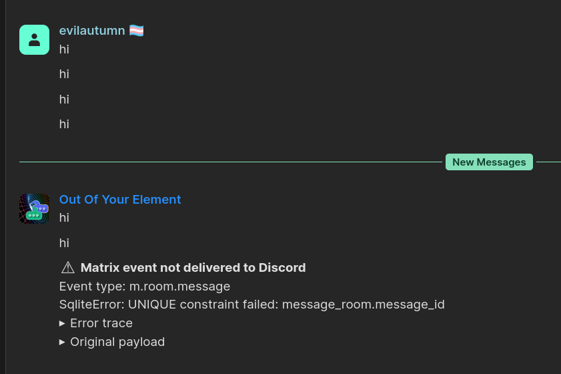The image size is (561, 374).
Task: Select evilautumn's first hi message
Action: pyautogui.click(x=64, y=49)
